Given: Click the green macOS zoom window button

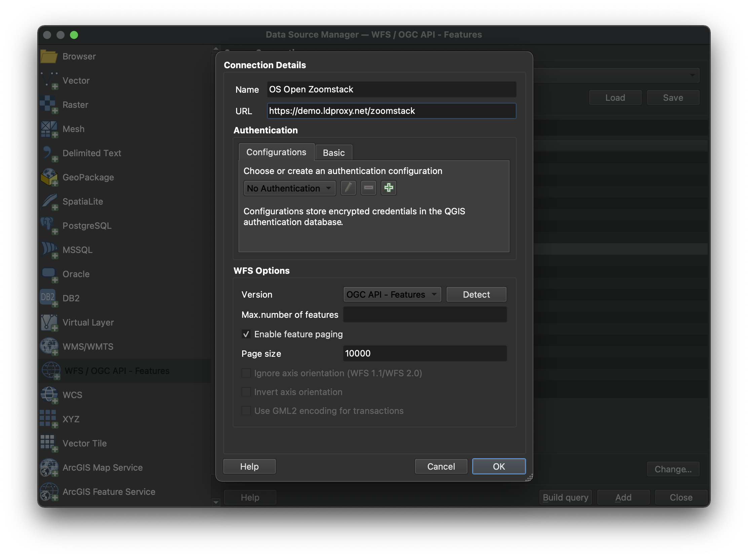Looking at the screenshot, I should click(74, 35).
